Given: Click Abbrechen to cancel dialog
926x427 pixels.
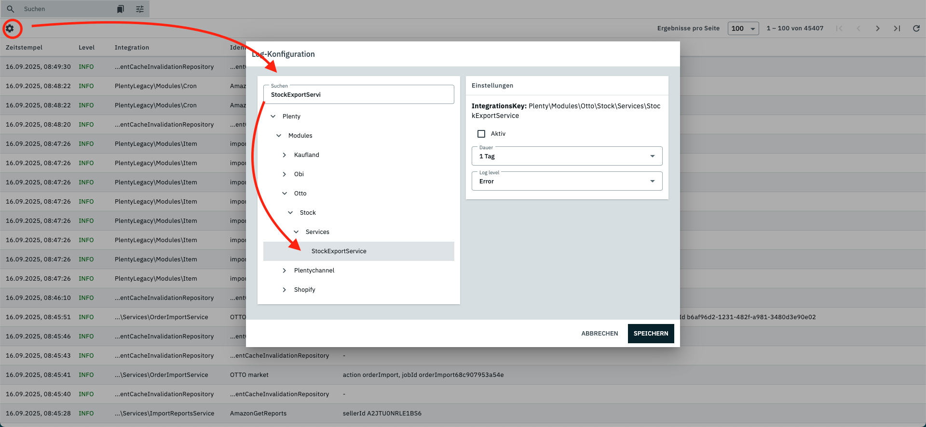Looking at the screenshot, I should [x=599, y=334].
